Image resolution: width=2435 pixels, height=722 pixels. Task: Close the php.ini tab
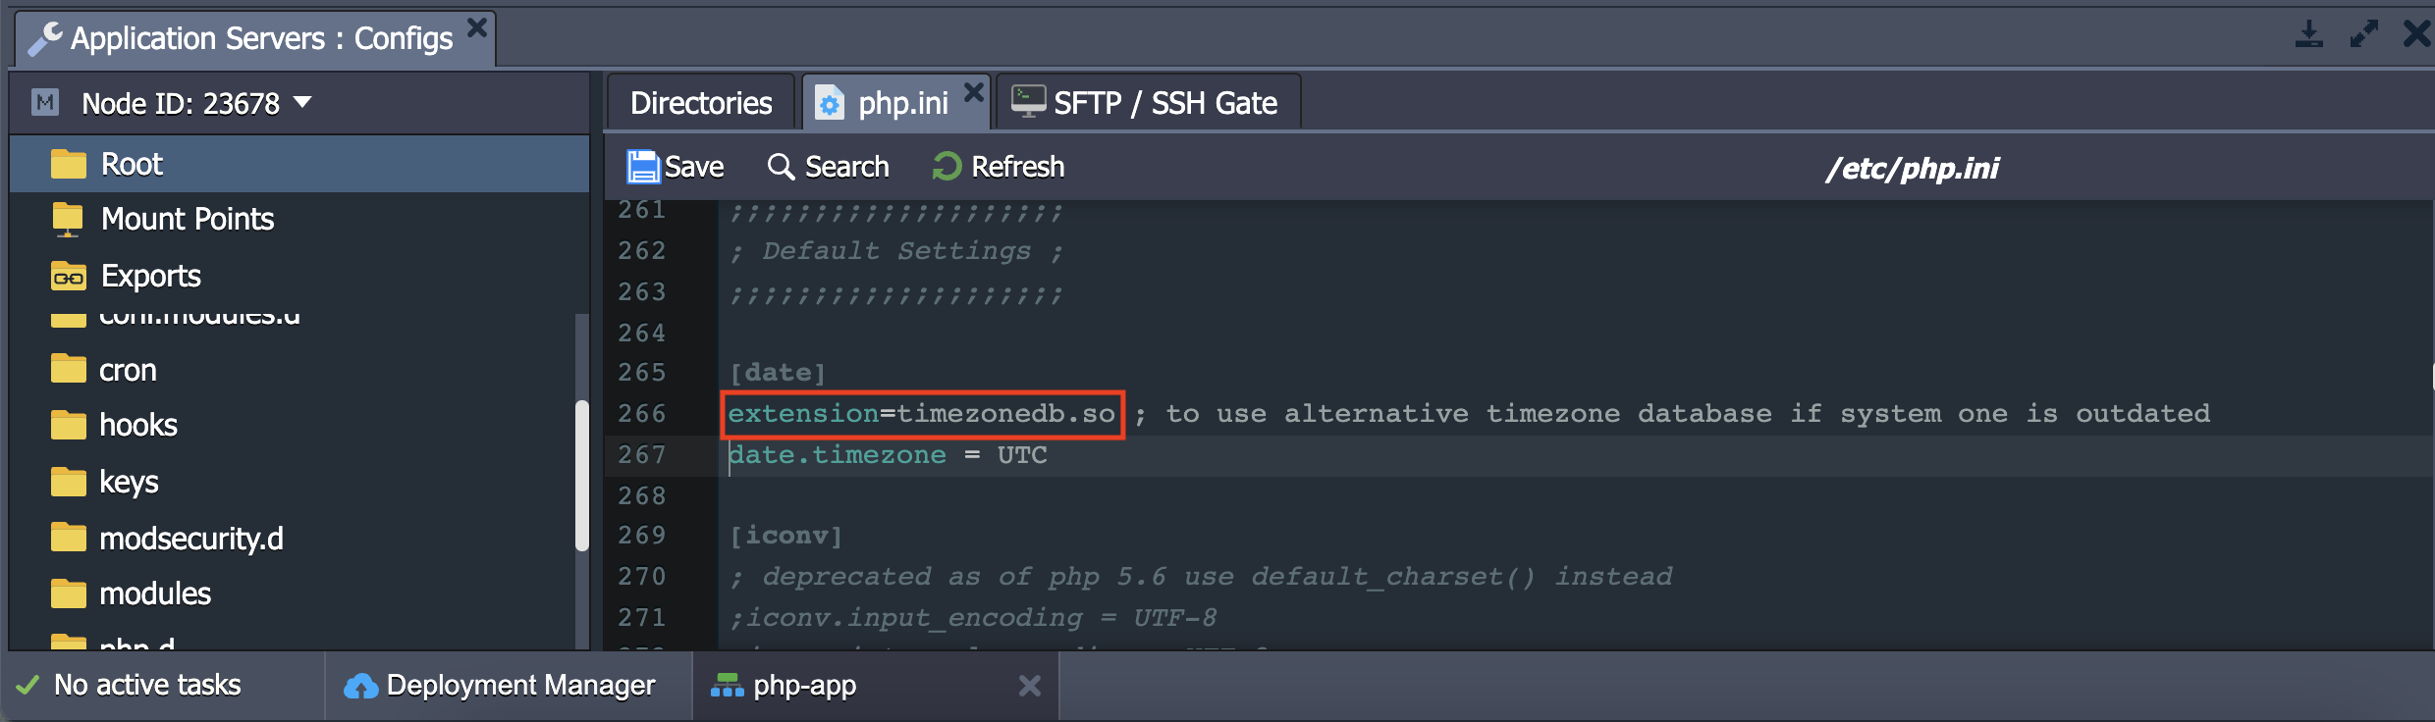[x=973, y=92]
